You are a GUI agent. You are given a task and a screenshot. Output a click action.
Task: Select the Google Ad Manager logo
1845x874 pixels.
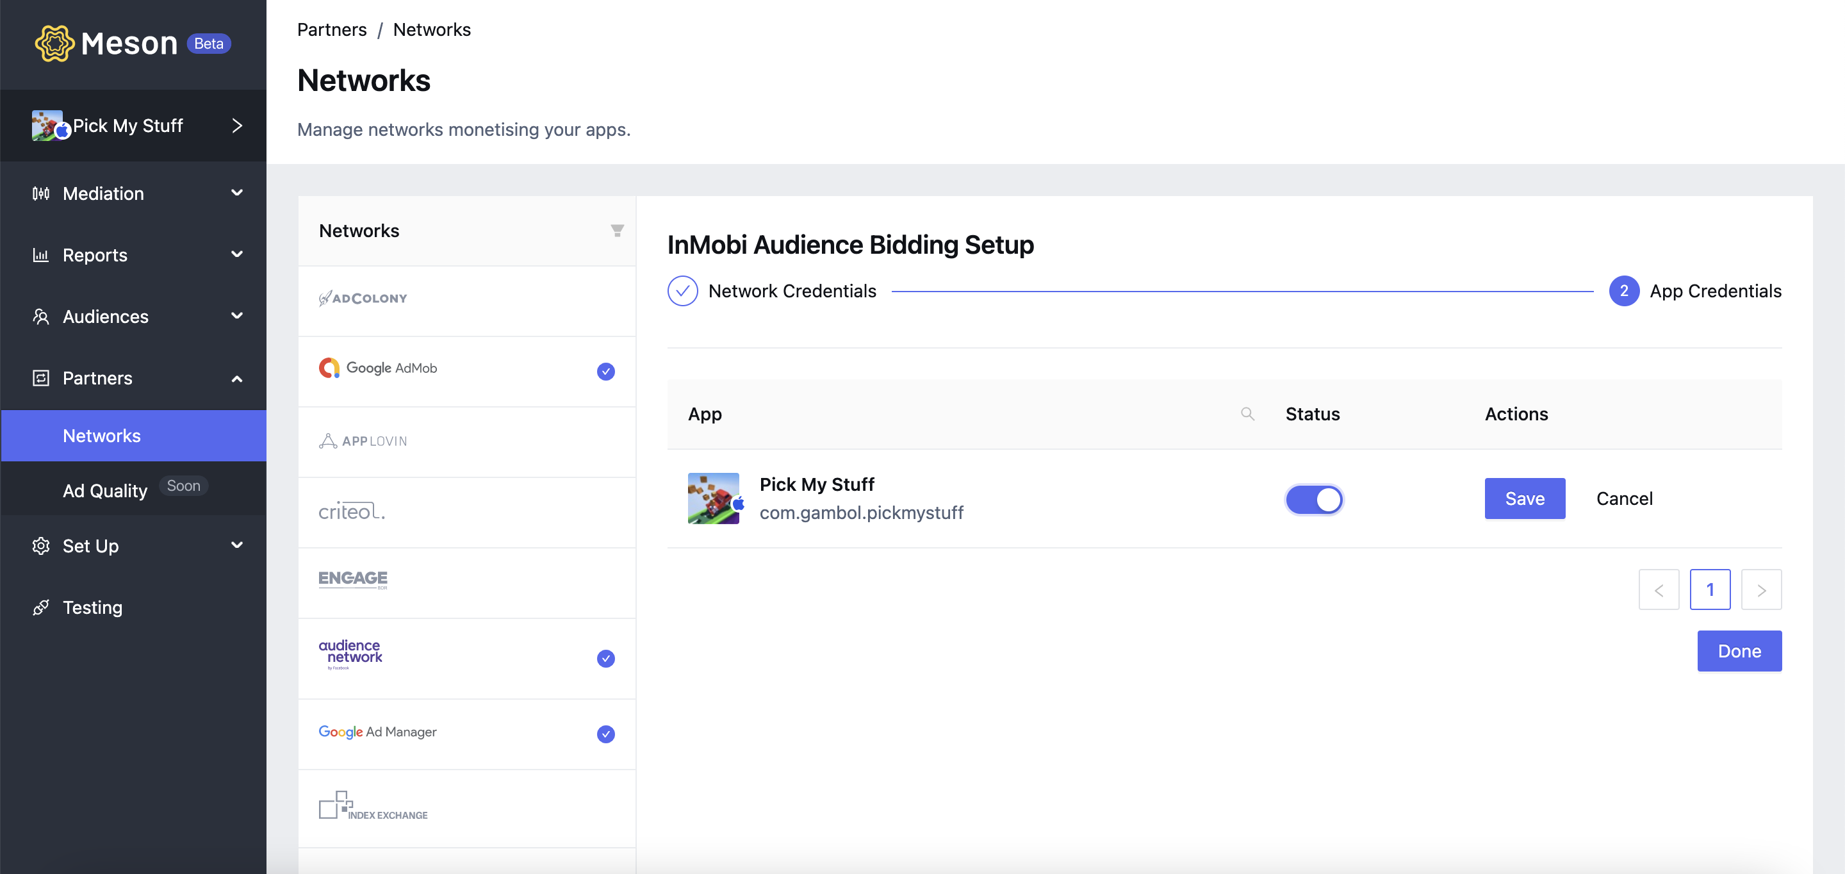377,732
